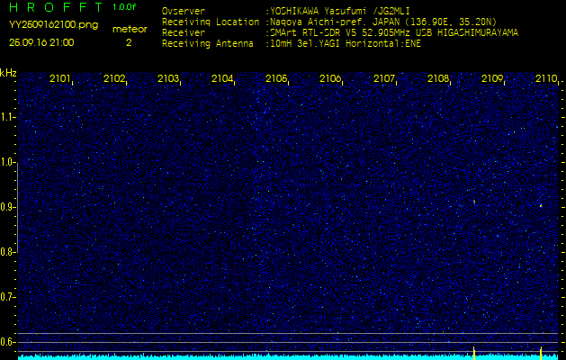Select the meteor count label

pos(129,29)
